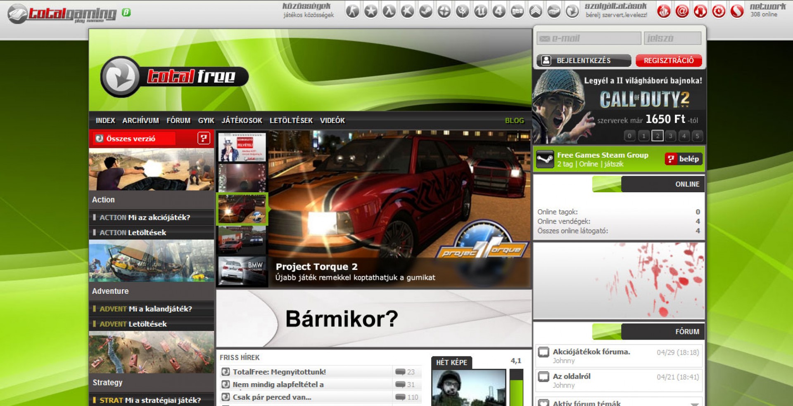Open LETÖLTÉSEK in navigation bar
The height and width of the screenshot is (406, 793).
pos(291,120)
